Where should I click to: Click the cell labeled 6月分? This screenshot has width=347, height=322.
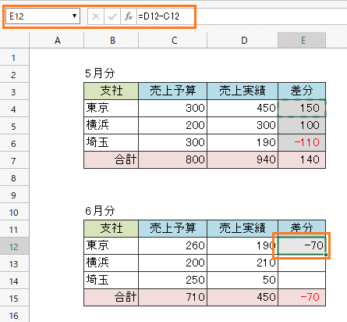tap(112, 211)
